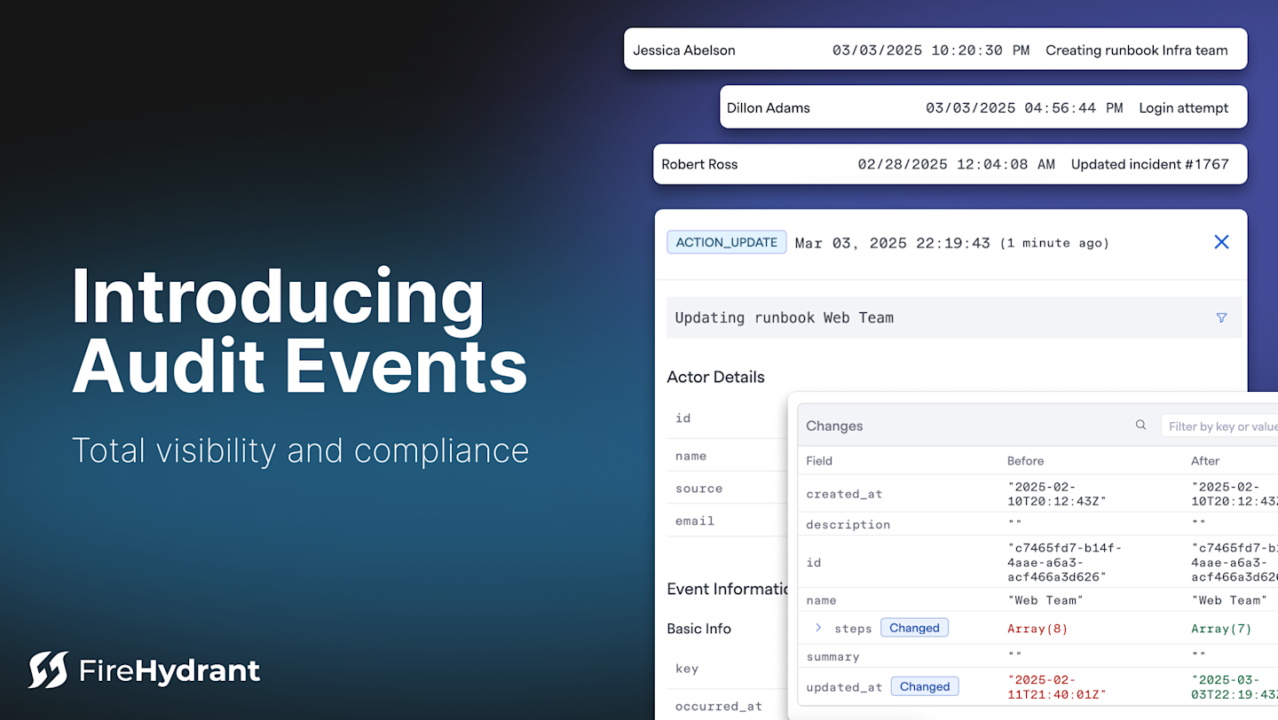Click the Mar 03, 2025 22:19:43 timestamp
The width and height of the screenshot is (1278, 720).
click(892, 243)
